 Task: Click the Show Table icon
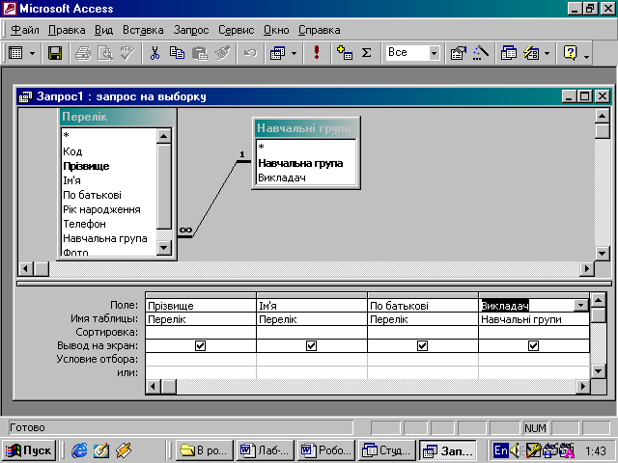345,53
